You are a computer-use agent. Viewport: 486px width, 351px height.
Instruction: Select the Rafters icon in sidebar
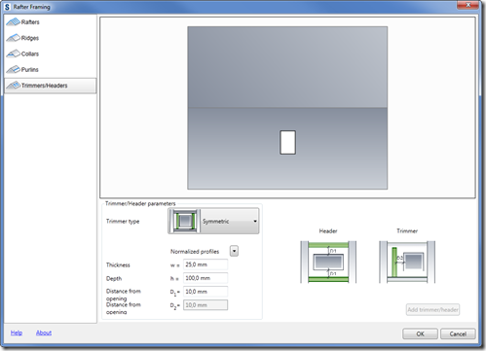click(13, 22)
